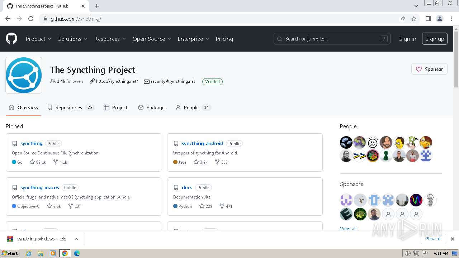Image resolution: width=459 pixels, height=258 pixels.
Task: Expand the Resources menu
Action: pyautogui.click(x=110, y=39)
